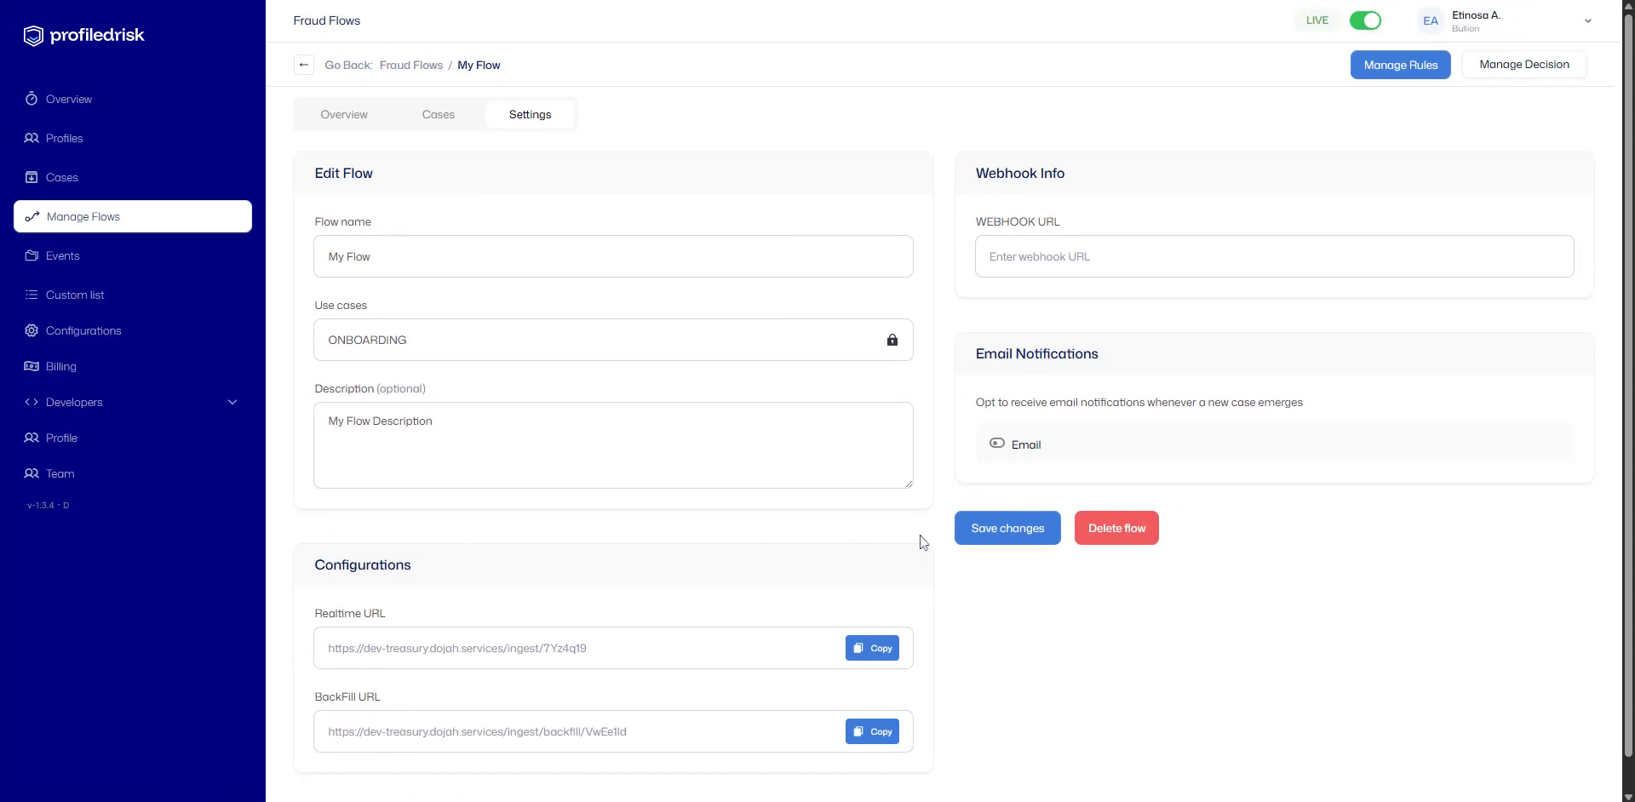This screenshot has width=1635, height=802.
Task: Select Manage Flows in the sidebar
Action: 83,216
